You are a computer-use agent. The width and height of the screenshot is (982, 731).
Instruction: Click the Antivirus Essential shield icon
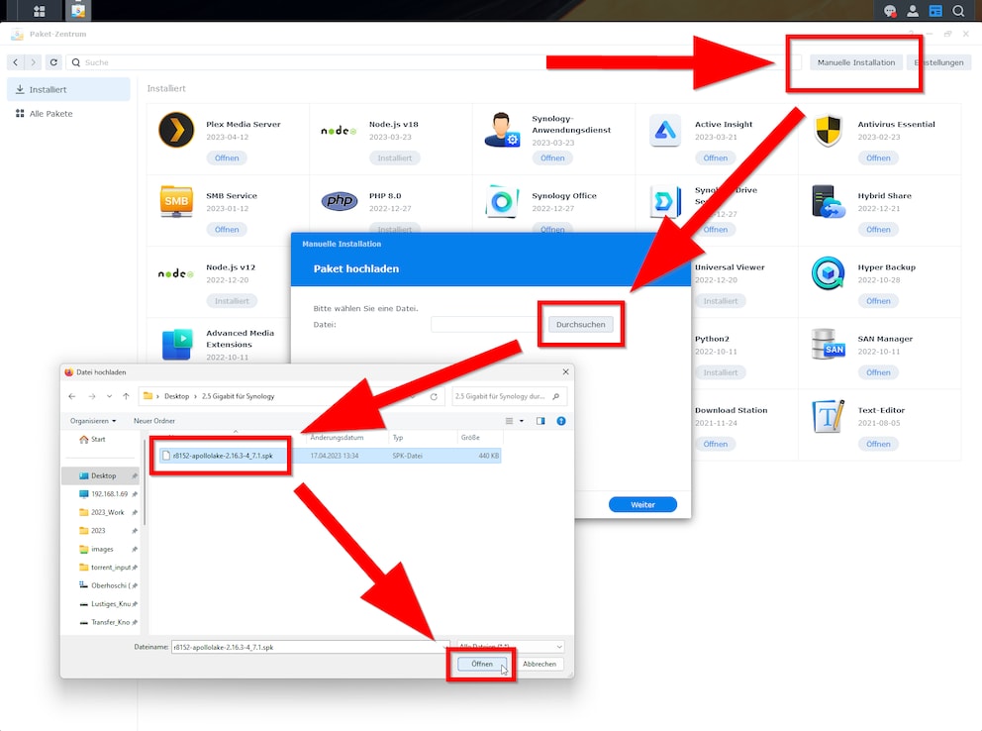click(828, 131)
